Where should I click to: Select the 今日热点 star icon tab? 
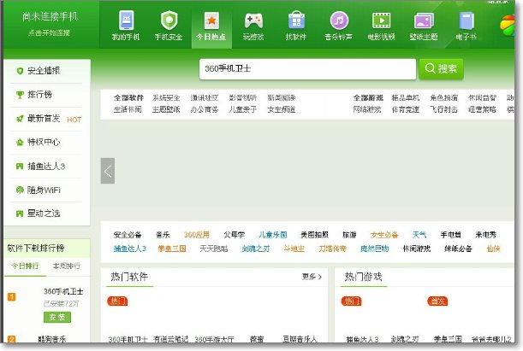[x=211, y=20]
